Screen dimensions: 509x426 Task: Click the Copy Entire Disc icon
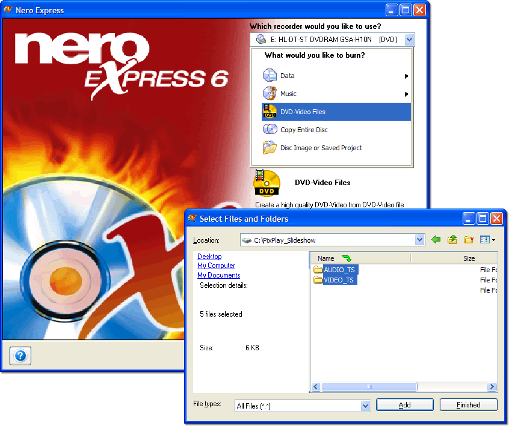point(270,129)
